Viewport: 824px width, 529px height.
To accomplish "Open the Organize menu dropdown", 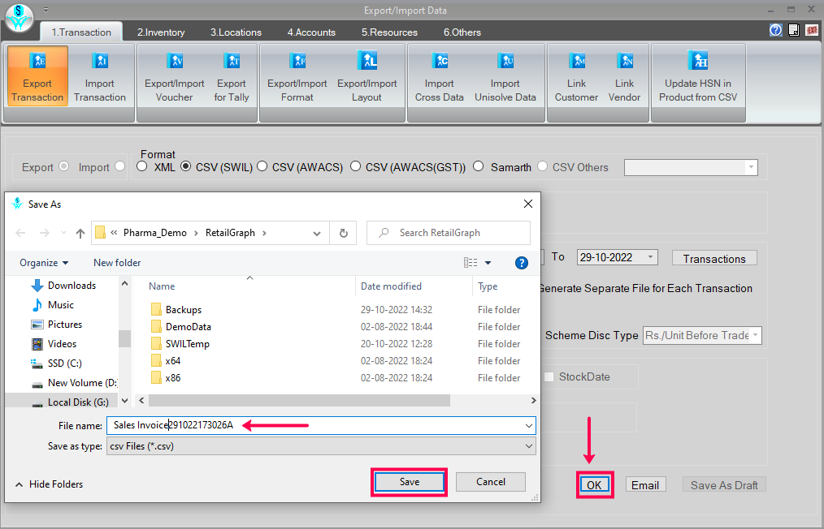I will click(x=44, y=263).
